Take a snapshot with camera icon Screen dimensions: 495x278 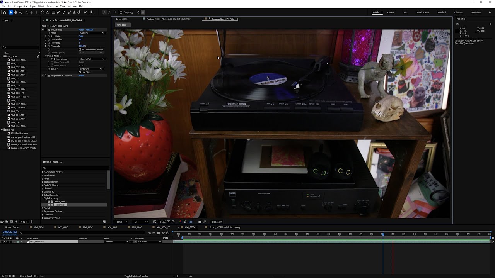click(200, 222)
